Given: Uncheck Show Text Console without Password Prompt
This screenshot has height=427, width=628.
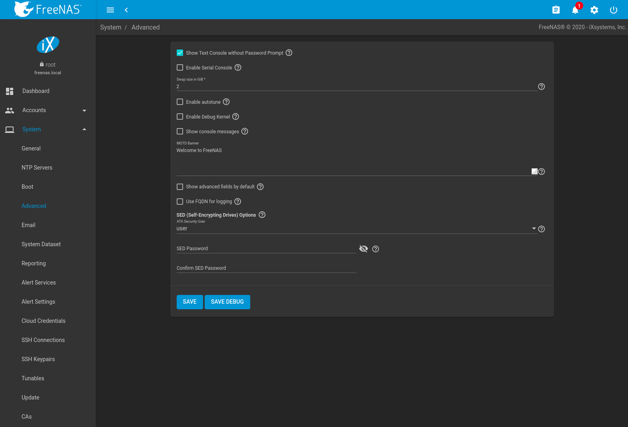Looking at the screenshot, I should tap(180, 53).
